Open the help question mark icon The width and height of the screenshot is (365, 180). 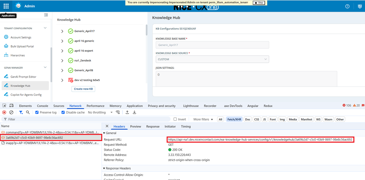347,6
